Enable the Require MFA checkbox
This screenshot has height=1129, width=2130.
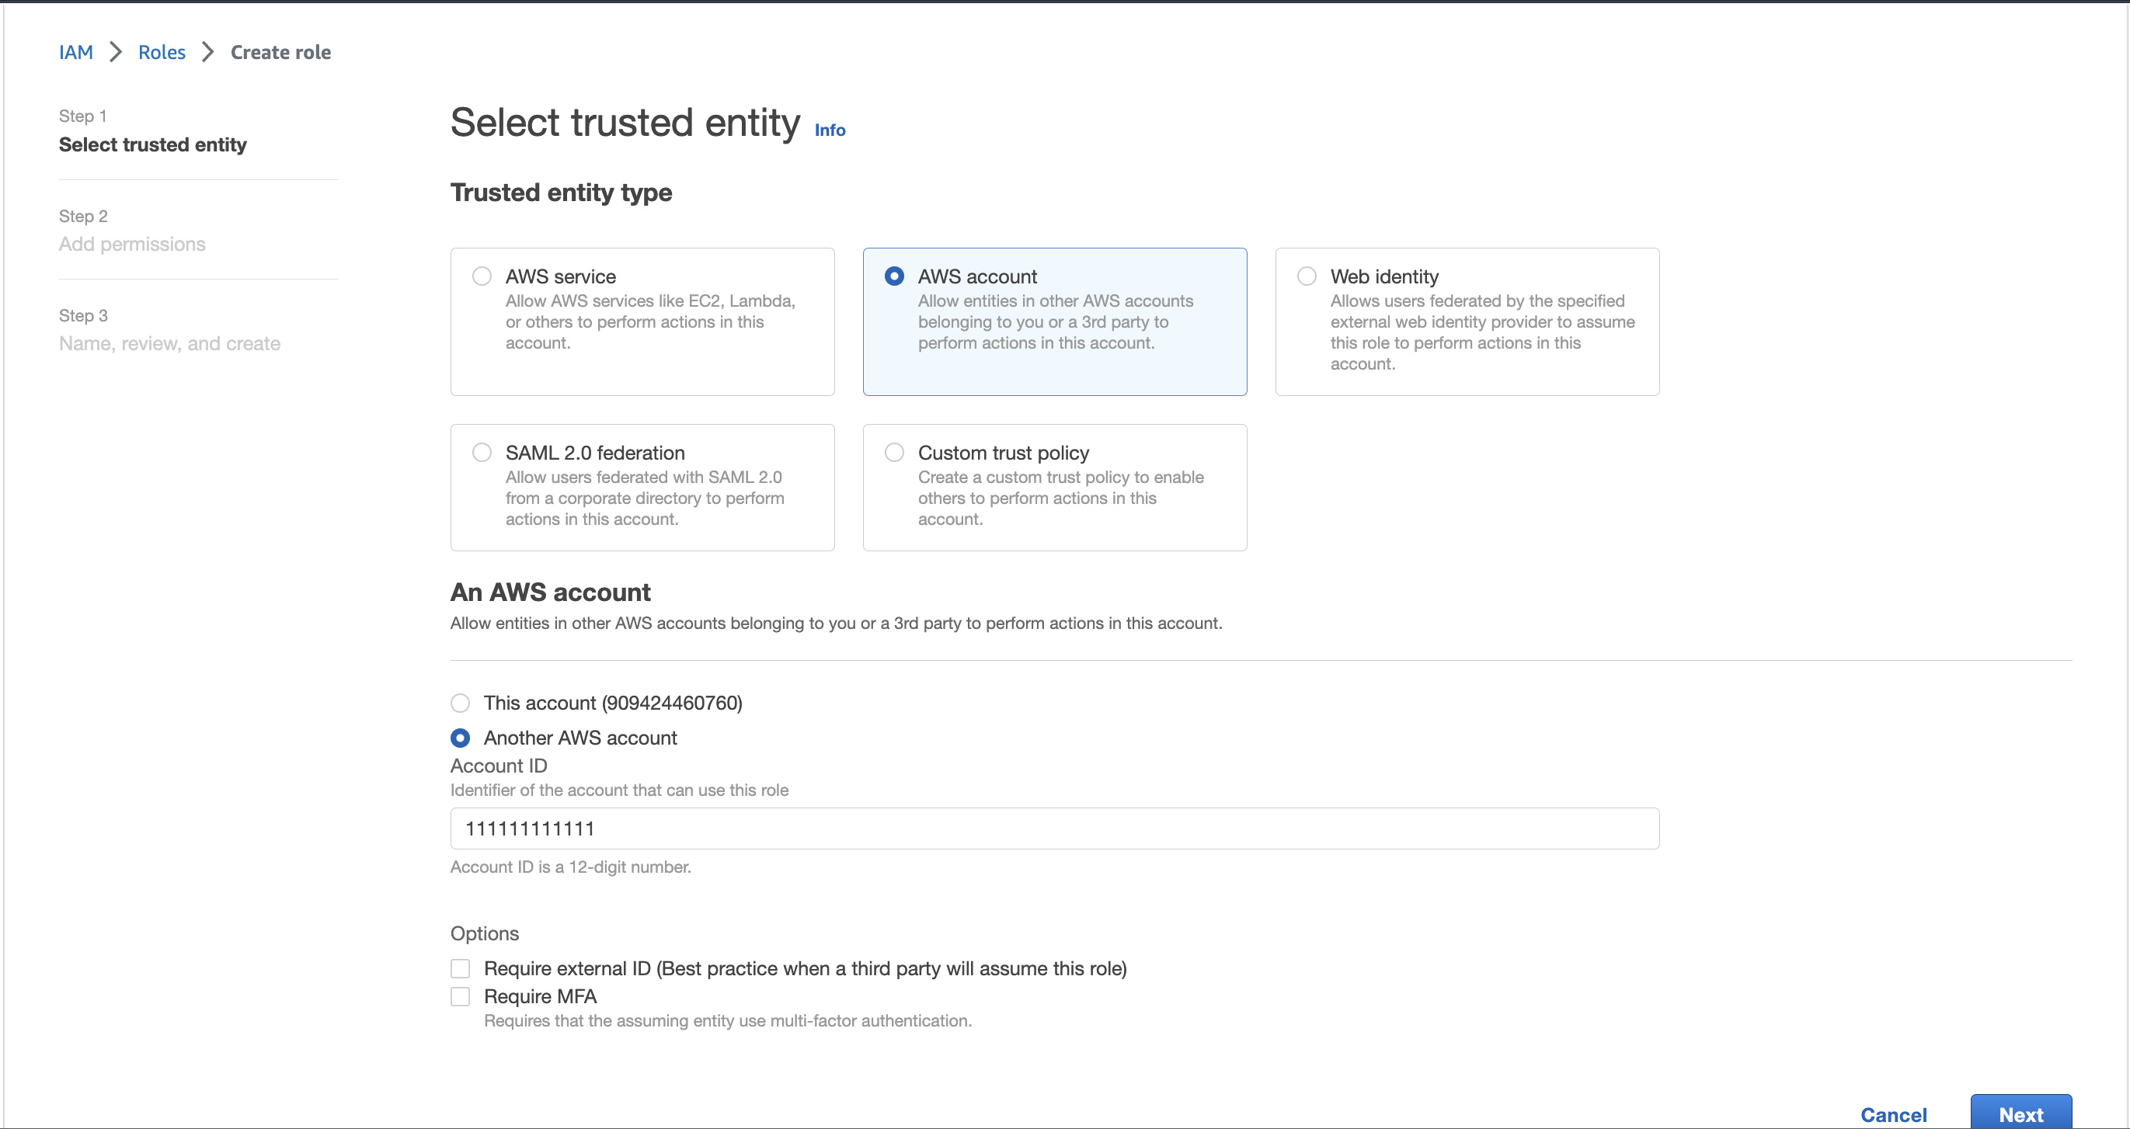click(x=461, y=996)
